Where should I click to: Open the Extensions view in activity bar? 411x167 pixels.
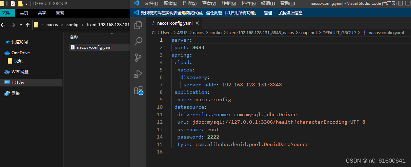138,90
